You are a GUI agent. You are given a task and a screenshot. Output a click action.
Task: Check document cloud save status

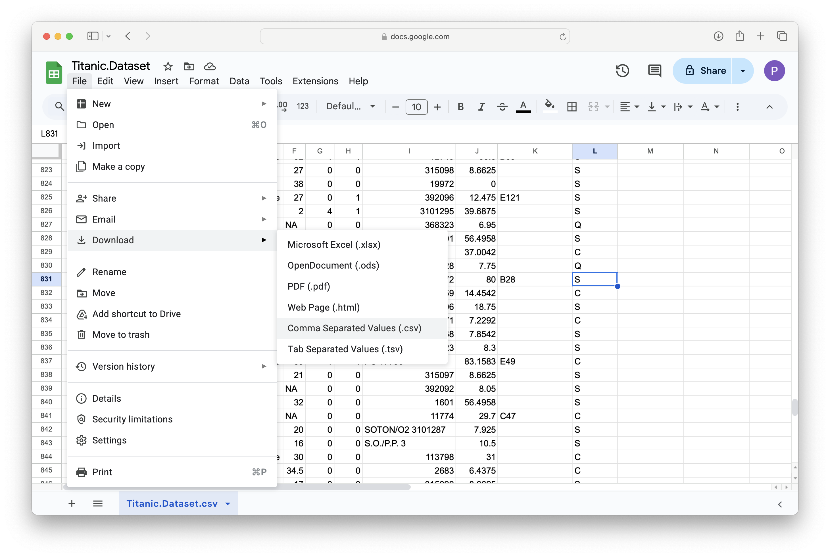[210, 66]
